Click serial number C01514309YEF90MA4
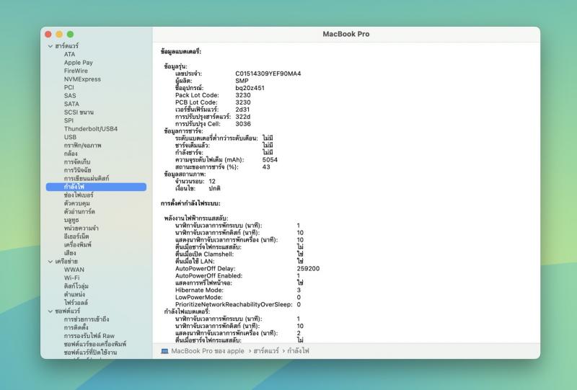577x390 pixels. 268,74
